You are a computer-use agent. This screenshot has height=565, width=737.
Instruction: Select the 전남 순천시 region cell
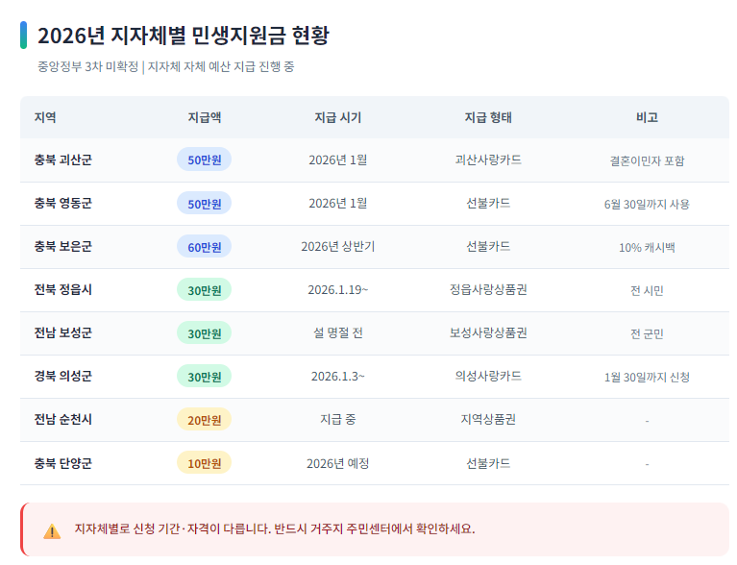(x=63, y=419)
